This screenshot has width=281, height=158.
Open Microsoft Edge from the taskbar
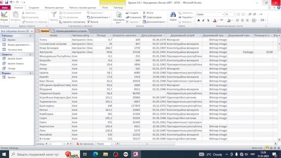[95, 154]
